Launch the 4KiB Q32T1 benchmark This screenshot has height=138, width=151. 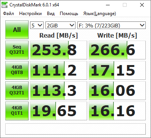tap(17, 91)
